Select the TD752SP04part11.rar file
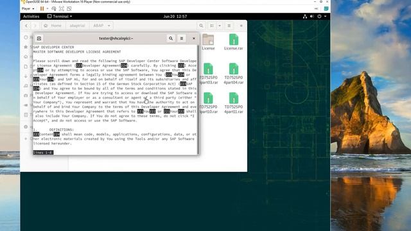 [234, 103]
